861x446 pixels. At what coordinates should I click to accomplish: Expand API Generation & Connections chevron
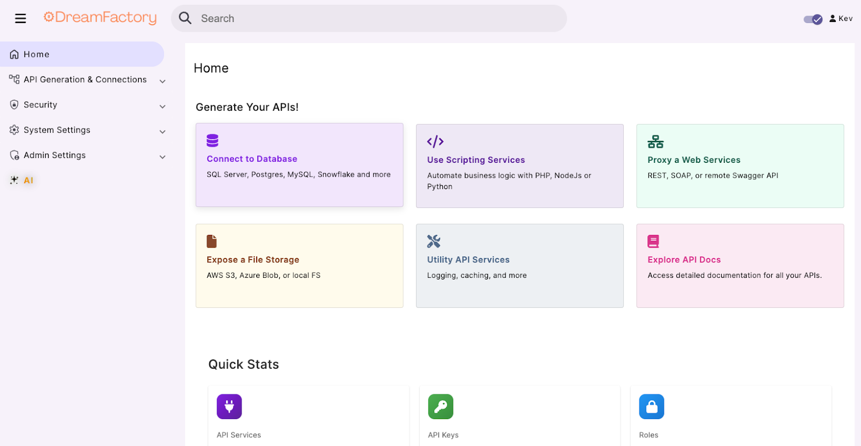coord(163,81)
